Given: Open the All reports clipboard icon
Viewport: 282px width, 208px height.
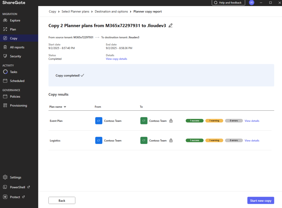Looking at the screenshot, I should coord(5,47).
